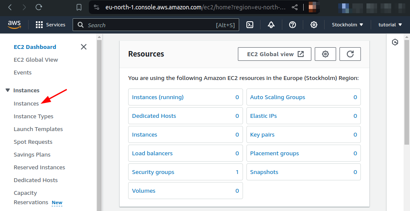Click the bookmark icon in browser toolbar
Viewport: 410px width, 211px height.
79,7
